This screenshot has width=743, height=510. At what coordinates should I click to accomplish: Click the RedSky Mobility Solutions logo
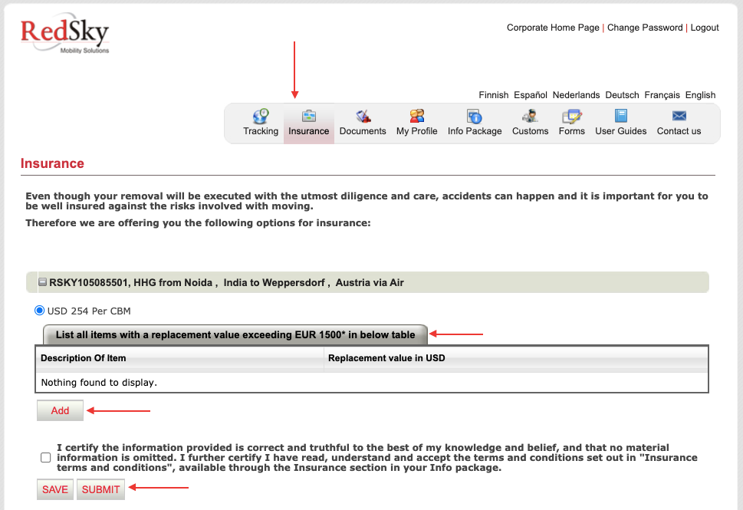coord(65,34)
